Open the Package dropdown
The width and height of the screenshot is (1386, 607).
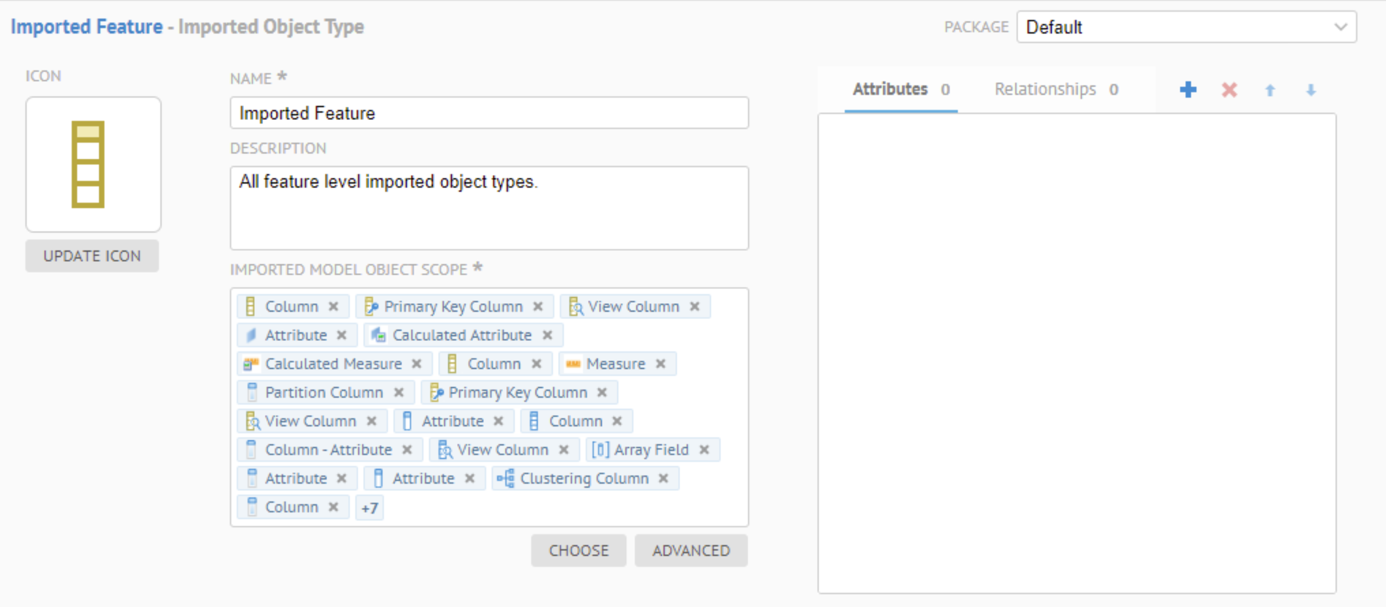pos(1186,27)
